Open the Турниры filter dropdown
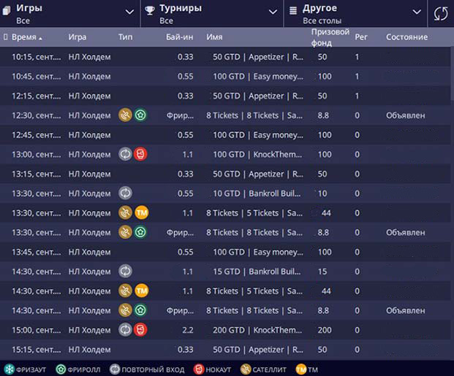 click(x=212, y=14)
